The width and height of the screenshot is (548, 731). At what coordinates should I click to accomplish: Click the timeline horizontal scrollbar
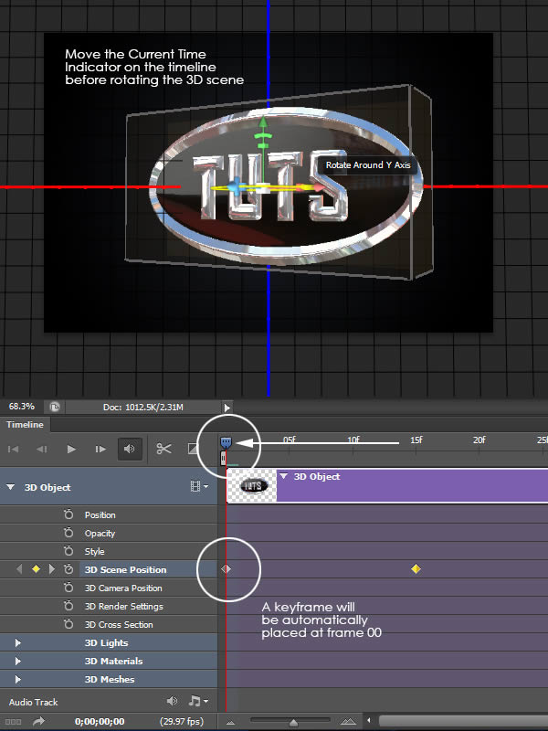[x=464, y=721]
